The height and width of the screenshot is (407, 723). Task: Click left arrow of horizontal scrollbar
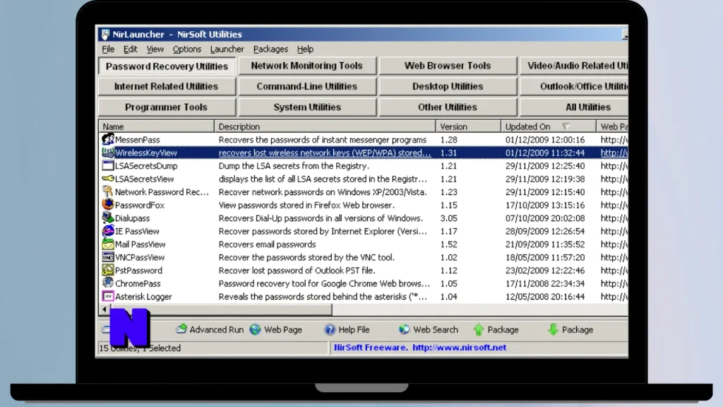pos(104,309)
